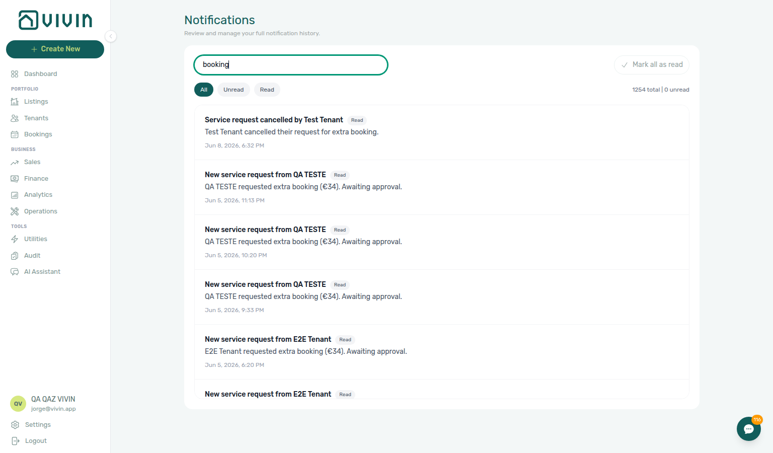773x453 pixels.
Task: Open Utilities tools page
Action: tap(36, 239)
